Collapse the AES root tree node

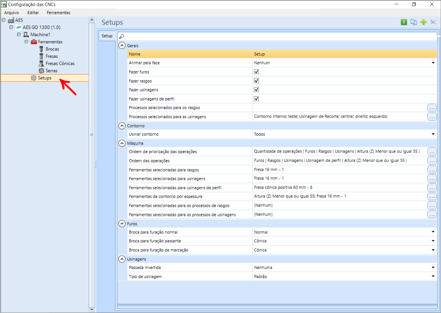4,20
